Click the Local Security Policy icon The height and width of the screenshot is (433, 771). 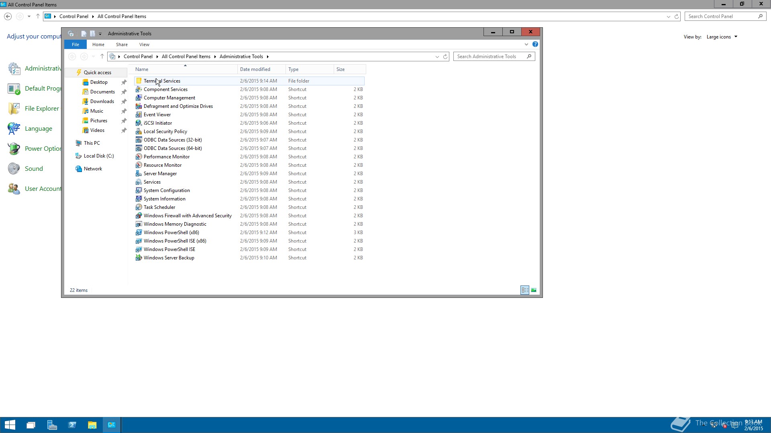point(139,132)
